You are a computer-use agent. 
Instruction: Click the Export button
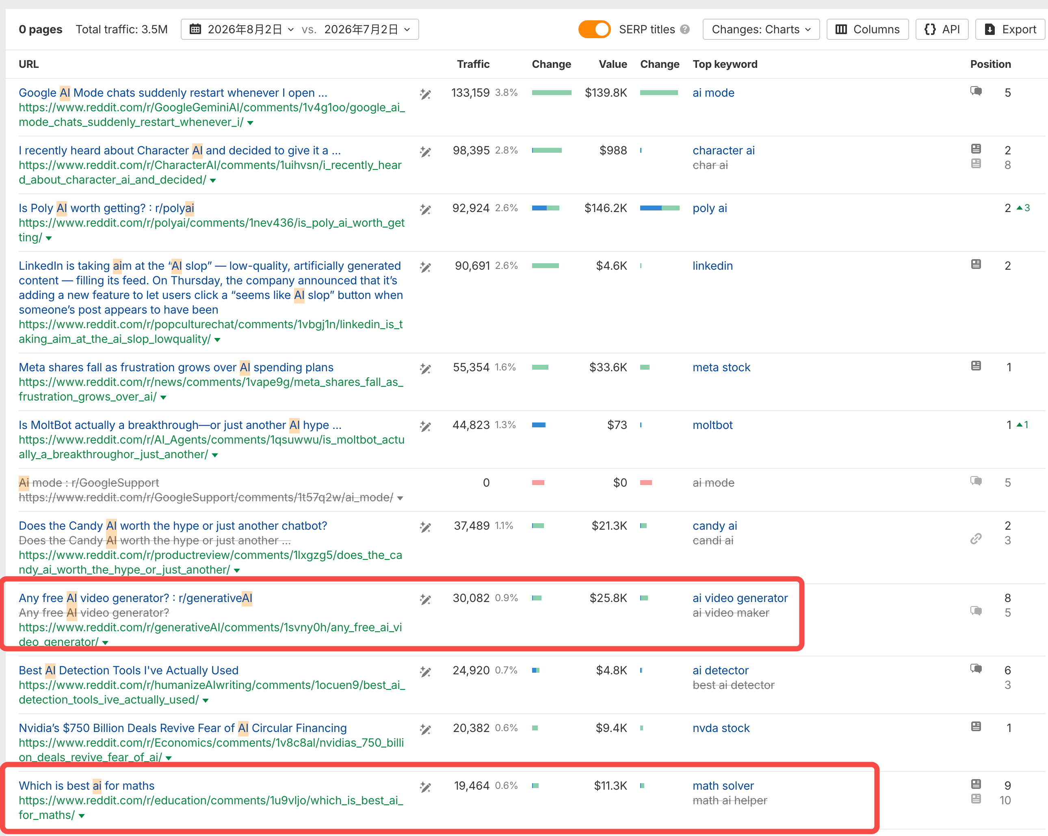(1011, 30)
